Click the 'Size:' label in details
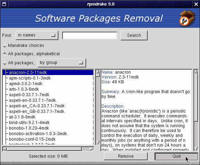The height and width of the screenshot is (165, 200). pos(106,82)
